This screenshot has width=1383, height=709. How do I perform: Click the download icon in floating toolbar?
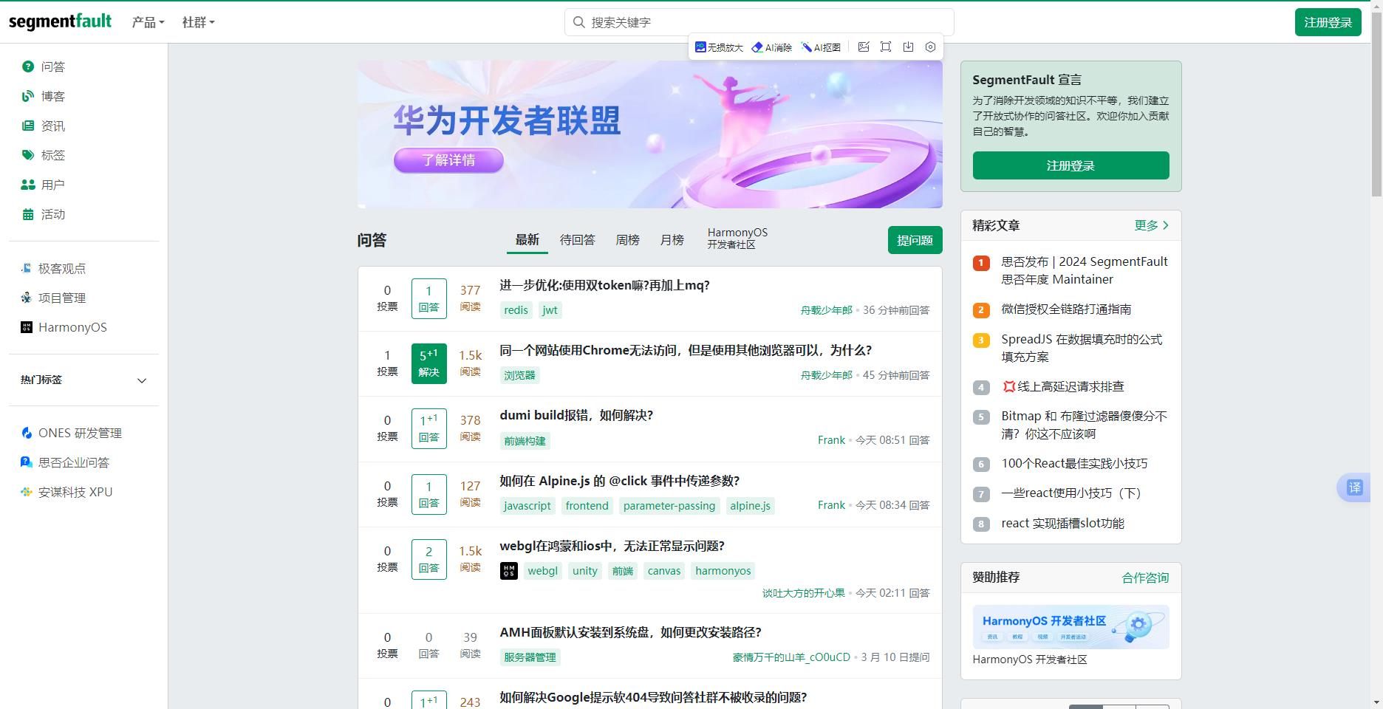[908, 47]
